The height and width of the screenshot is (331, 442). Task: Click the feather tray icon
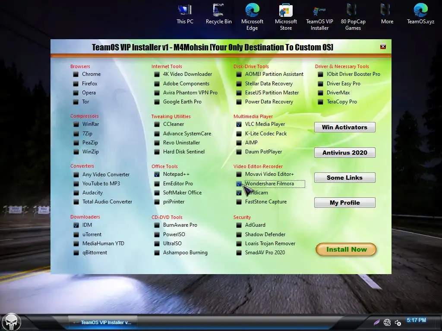coord(376,322)
